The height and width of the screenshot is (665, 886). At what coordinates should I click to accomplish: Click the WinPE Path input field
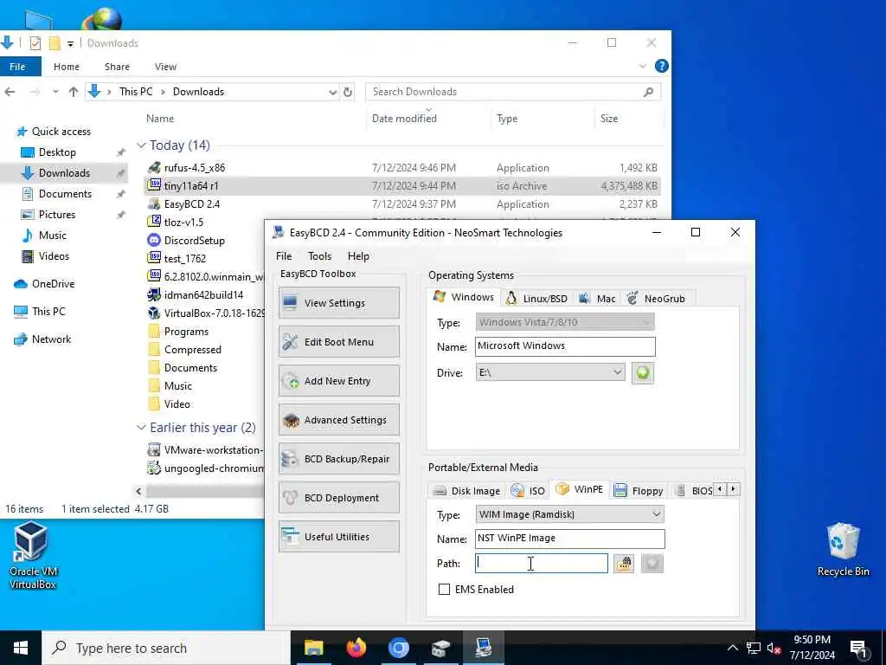point(542,563)
